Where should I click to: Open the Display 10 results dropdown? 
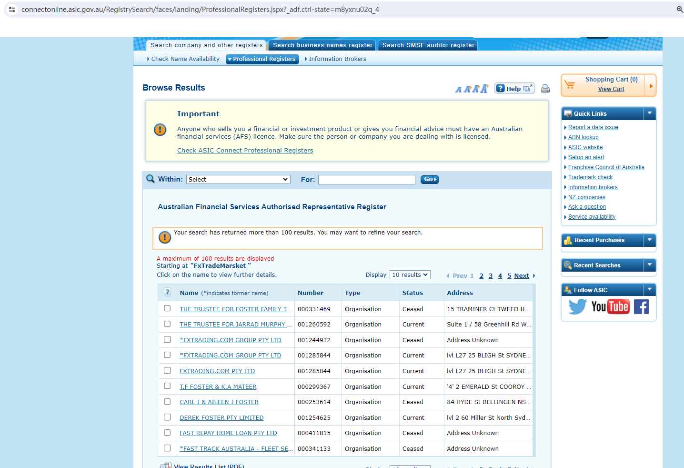[410, 275]
